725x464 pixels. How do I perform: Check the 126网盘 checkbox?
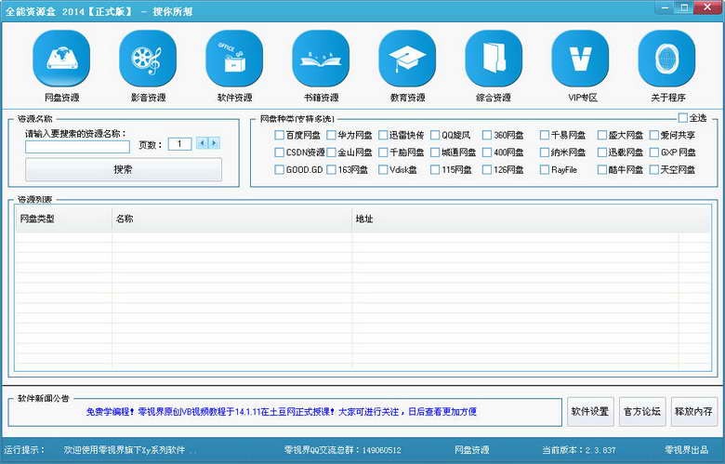tap(487, 170)
